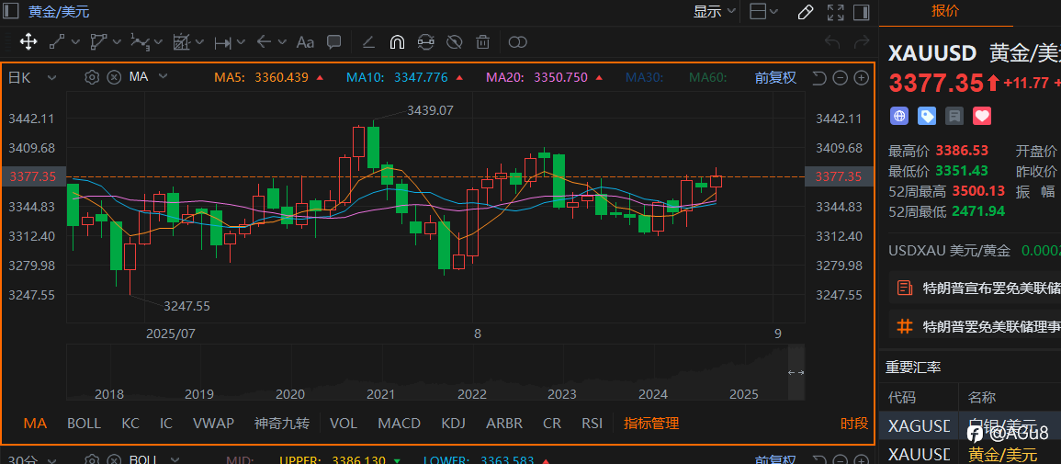This screenshot has height=464, width=1061.
Task: Reset chart zoom with the return arrow
Action: click(818, 78)
